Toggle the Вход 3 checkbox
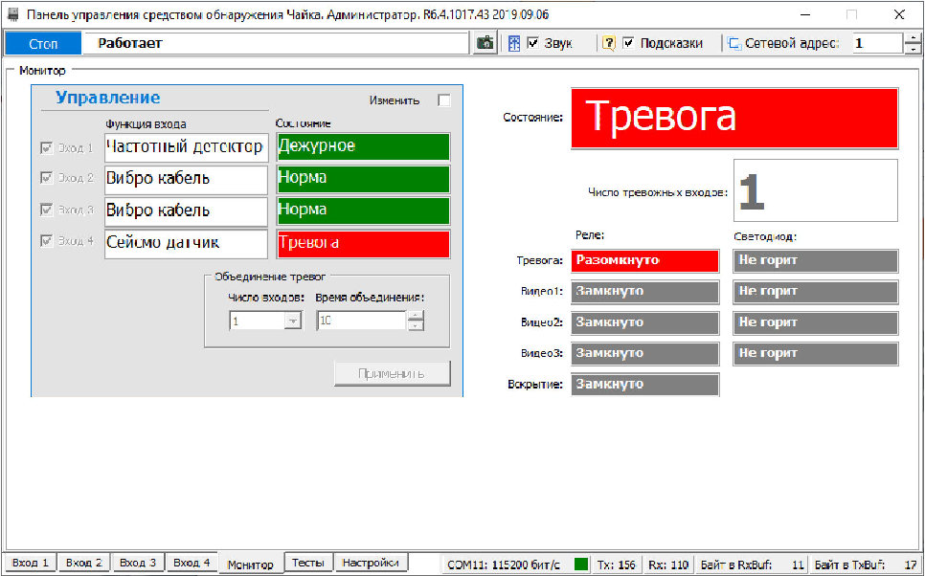925x576 pixels. pos(46,210)
